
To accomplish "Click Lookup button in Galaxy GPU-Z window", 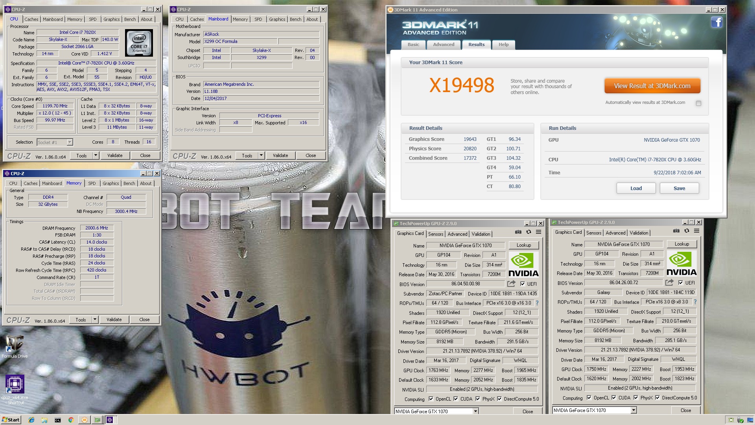I will [681, 244].
